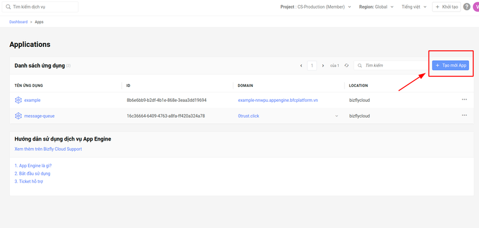Open the Region Global dropdown
The width and height of the screenshot is (479, 228).
tap(376, 7)
